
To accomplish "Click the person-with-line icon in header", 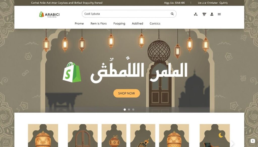I will [x=196, y=14].
